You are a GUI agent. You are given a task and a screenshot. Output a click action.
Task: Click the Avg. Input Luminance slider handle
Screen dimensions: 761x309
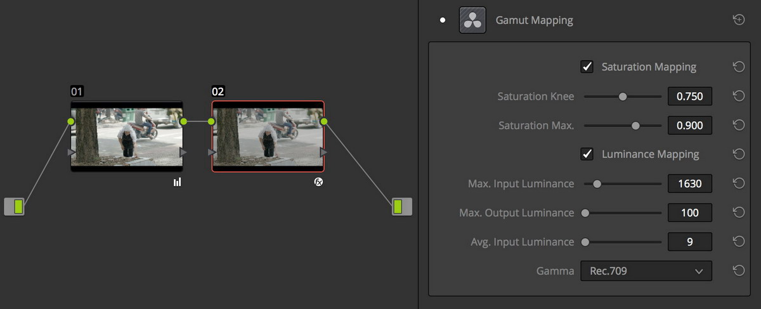(x=585, y=242)
